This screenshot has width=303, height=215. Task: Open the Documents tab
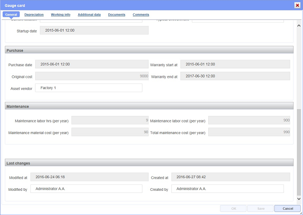click(x=116, y=15)
